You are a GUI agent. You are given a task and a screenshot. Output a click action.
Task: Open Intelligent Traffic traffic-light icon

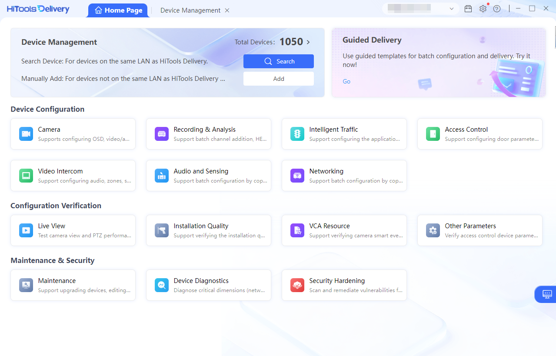pos(297,134)
